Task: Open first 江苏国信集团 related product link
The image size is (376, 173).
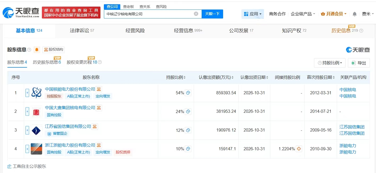Action: pyautogui.click(x=352, y=127)
